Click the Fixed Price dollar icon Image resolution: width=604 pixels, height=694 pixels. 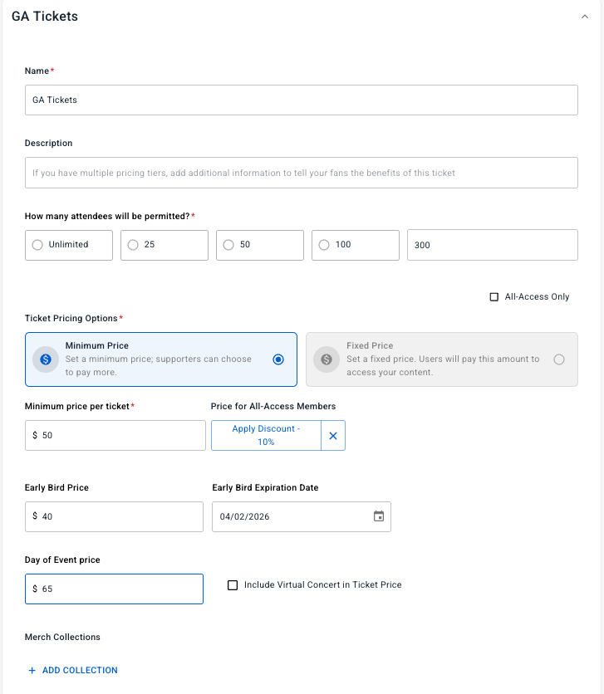point(327,359)
